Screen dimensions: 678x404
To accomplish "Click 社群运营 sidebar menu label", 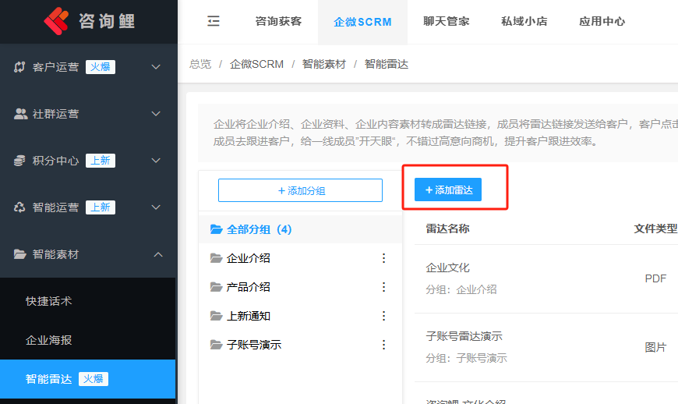I will [x=56, y=114].
